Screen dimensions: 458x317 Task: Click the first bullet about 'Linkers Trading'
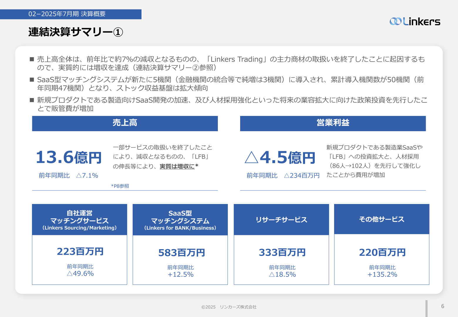[228, 63]
